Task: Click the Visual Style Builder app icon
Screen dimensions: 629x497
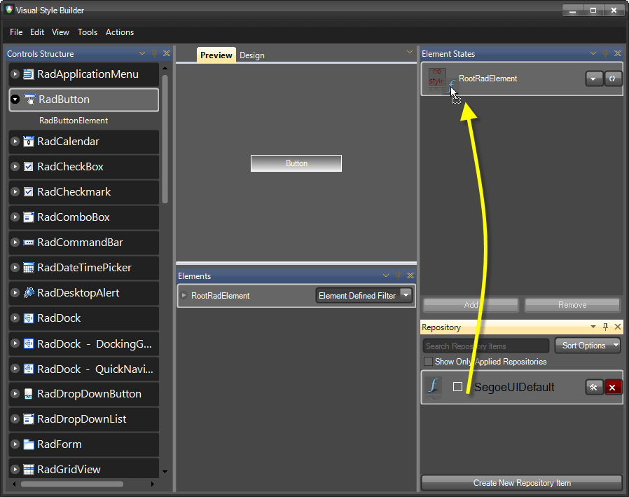Action: coord(9,10)
